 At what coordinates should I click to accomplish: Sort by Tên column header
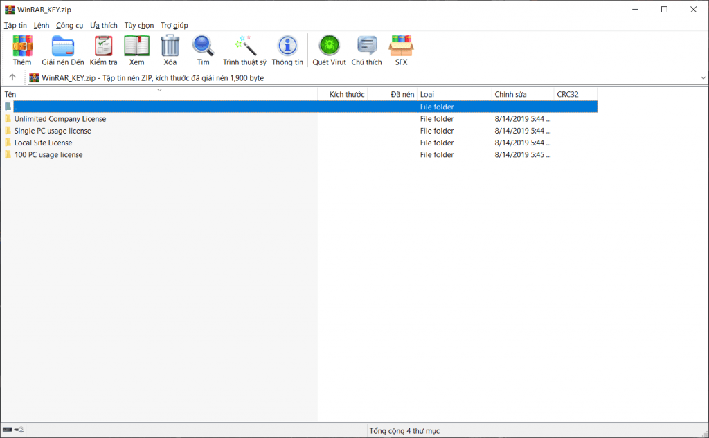tap(159, 94)
